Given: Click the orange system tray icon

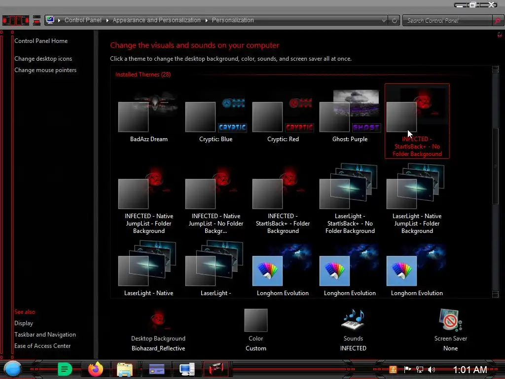Looking at the screenshot, I should [393, 369].
